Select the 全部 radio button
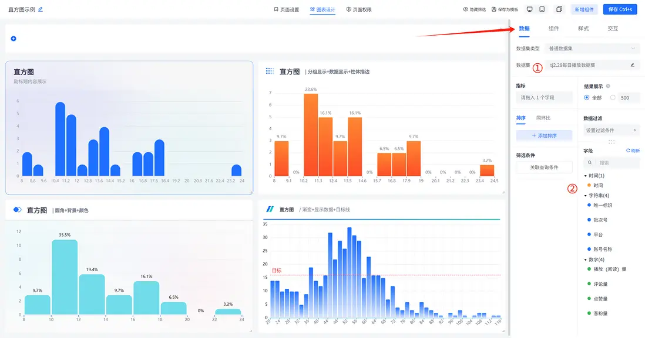The image size is (645, 338). click(587, 98)
